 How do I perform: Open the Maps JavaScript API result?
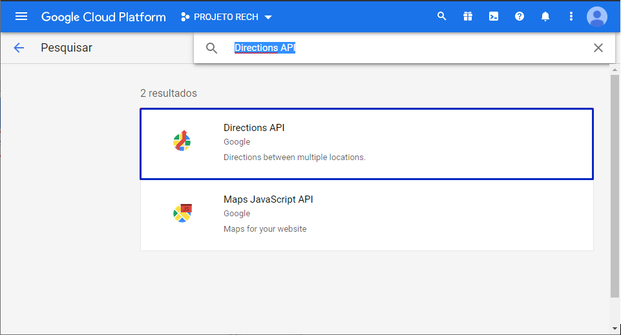point(366,215)
